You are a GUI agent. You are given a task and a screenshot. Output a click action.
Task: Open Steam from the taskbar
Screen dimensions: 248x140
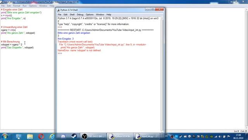(74, 136)
